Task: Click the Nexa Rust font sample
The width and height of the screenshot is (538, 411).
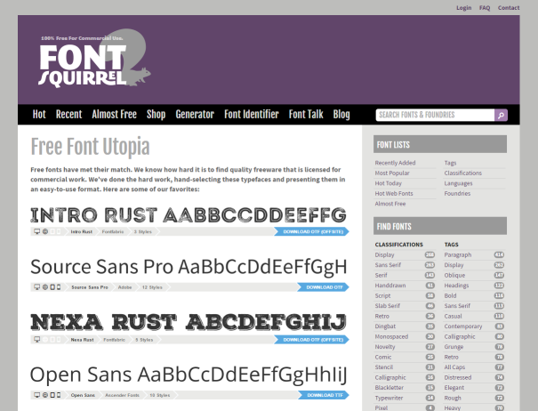Action: coord(189,322)
